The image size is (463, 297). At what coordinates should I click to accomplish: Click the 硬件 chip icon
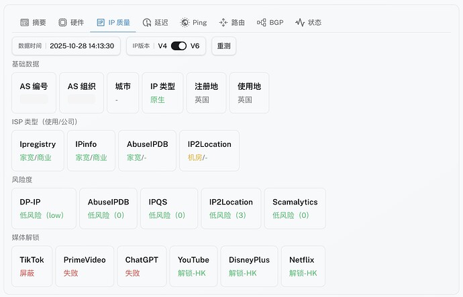[62, 22]
